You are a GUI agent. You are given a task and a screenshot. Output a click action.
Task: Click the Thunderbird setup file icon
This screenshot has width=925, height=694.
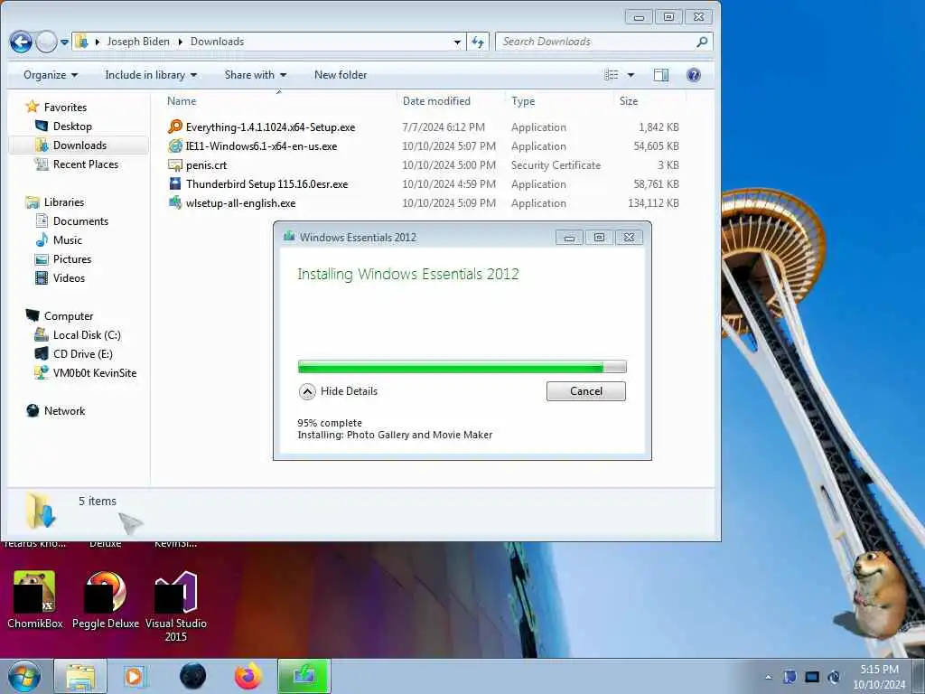[175, 183]
